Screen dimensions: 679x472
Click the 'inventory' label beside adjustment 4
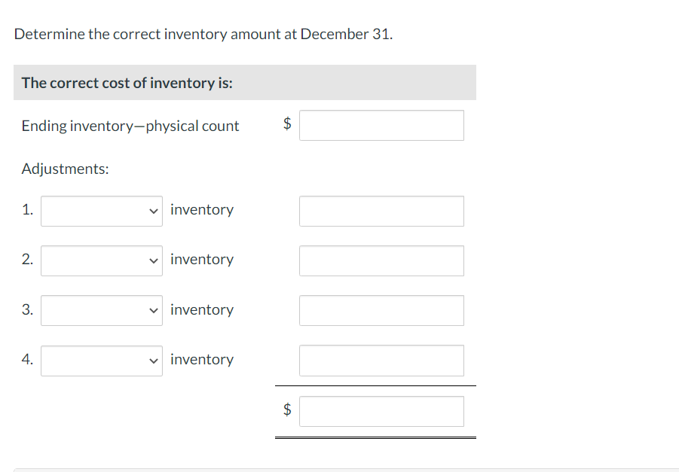tap(202, 359)
